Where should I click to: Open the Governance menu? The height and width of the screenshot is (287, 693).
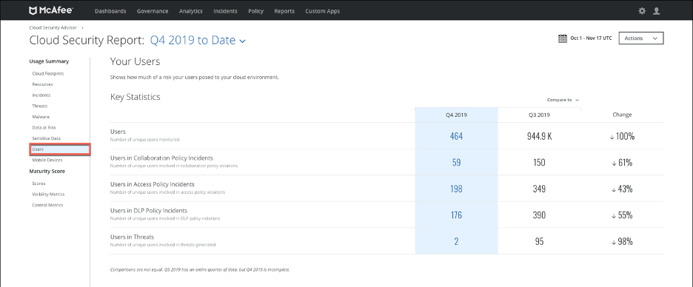[x=153, y=11]
